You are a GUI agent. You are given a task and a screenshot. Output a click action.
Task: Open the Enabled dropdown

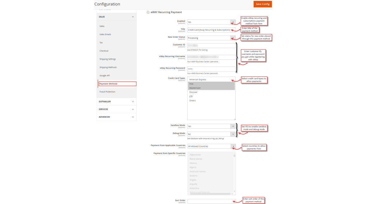click(212, 22)
